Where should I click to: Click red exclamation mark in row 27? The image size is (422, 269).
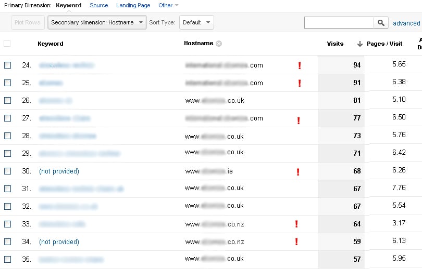pyautogui.click(x=299, y=120)
